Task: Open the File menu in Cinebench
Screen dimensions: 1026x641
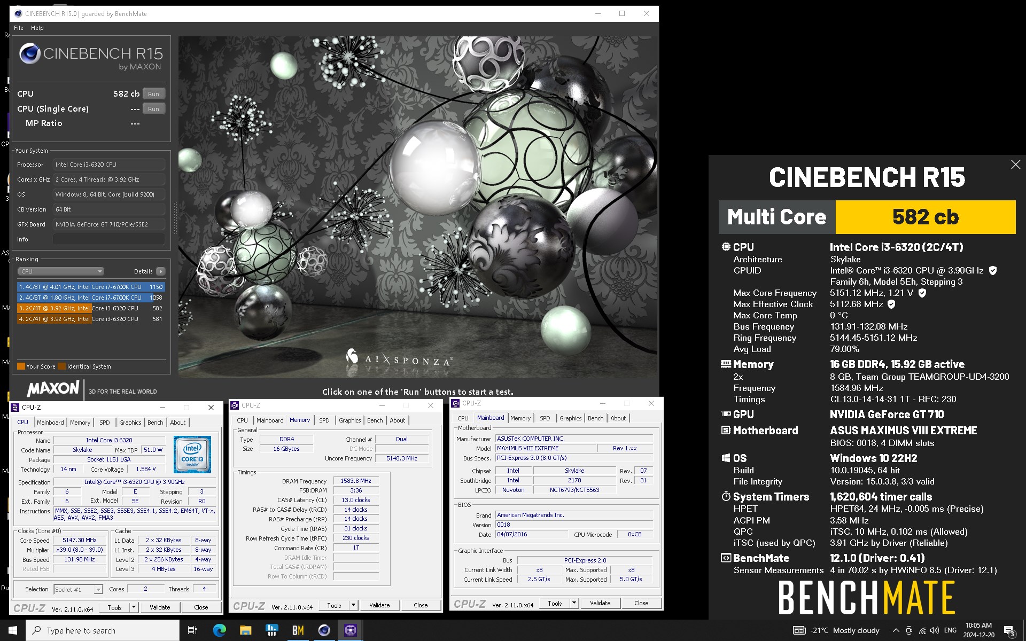Action: [x=19, y=28]
